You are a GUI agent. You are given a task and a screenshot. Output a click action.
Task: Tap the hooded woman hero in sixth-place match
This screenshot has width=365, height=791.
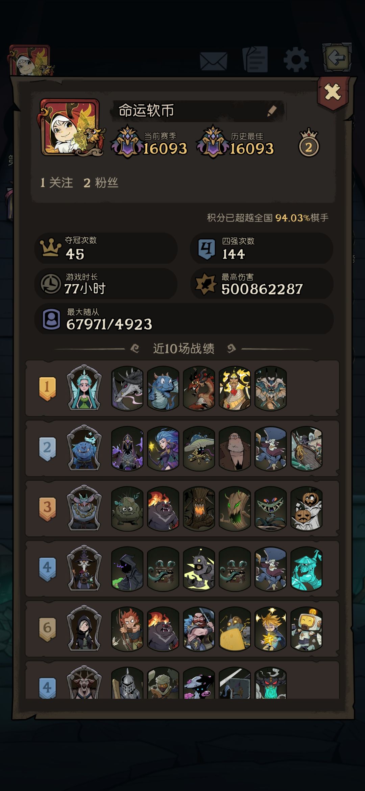tap(84, 628)
